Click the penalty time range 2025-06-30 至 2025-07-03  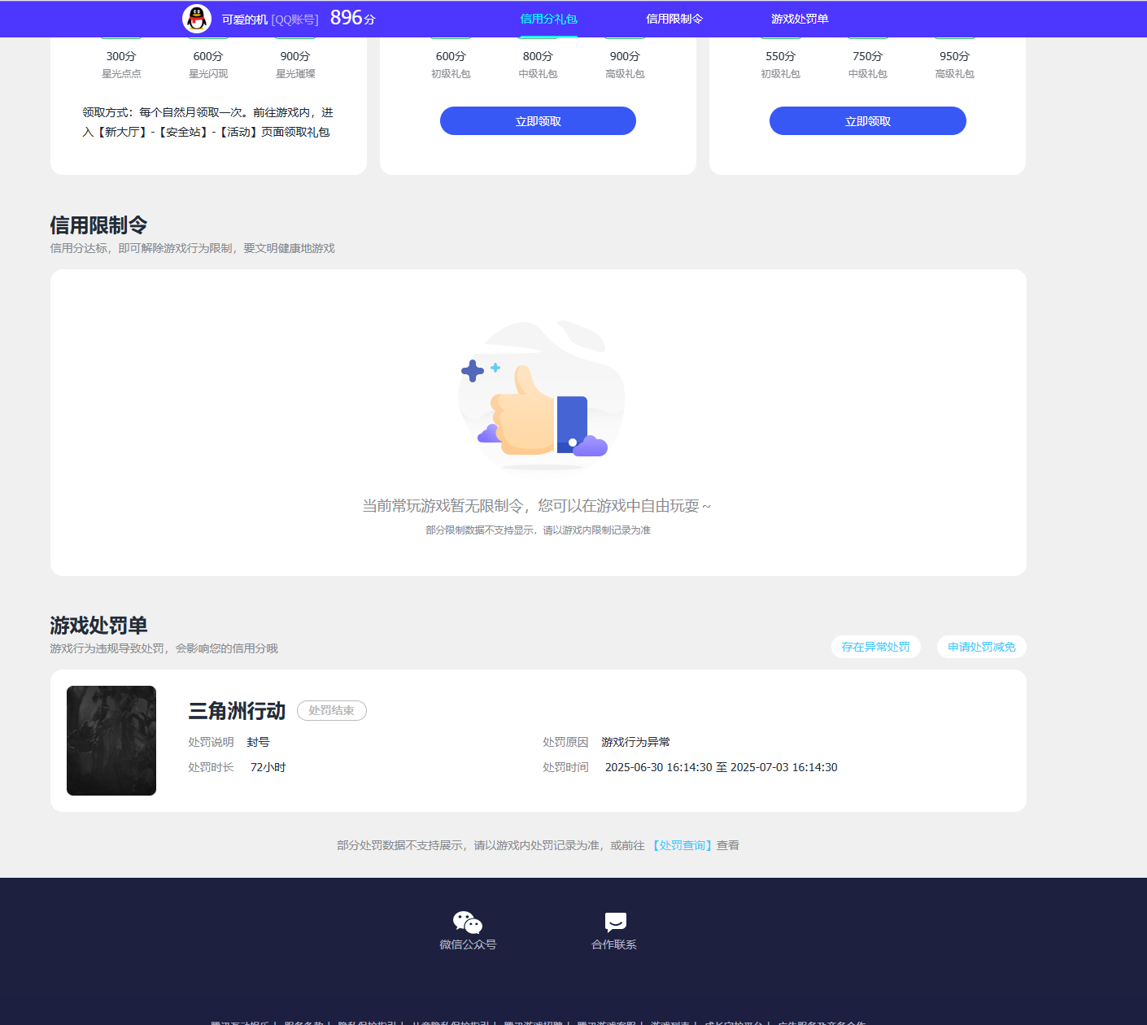coord(722,767)
